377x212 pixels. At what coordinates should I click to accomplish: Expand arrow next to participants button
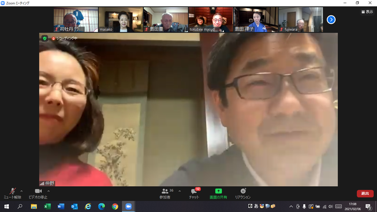(180, 191)
